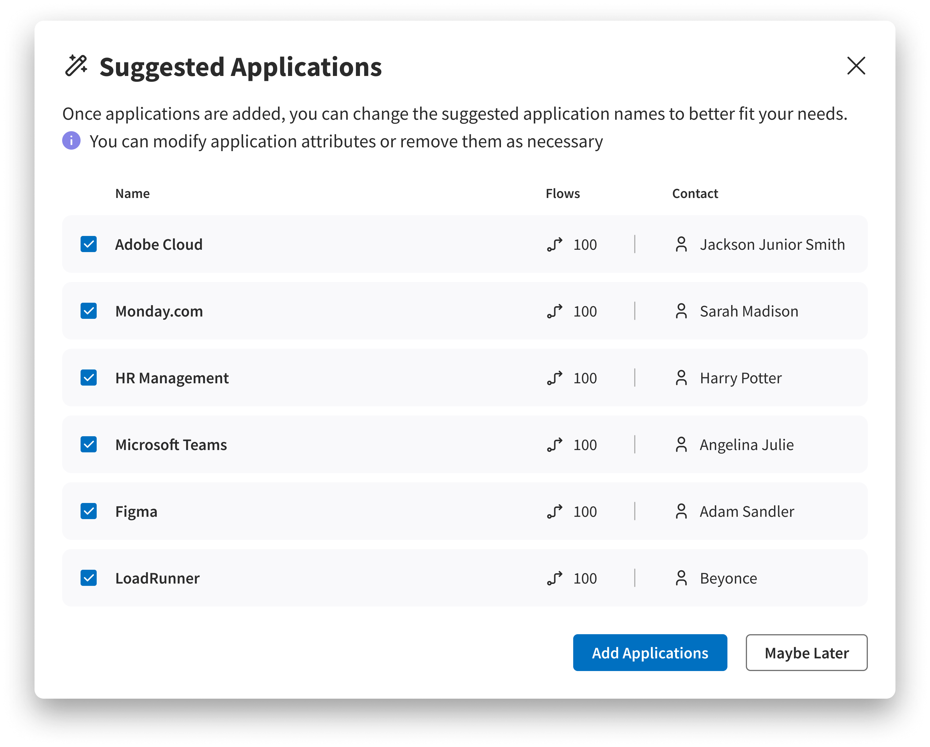Uncheck the Monday.com checkbox
The height and width of the screenshot is (747, 930).
point(88,311)
